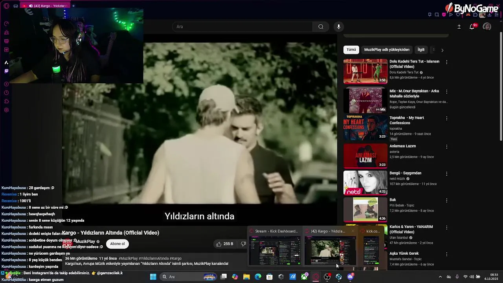The height and width of the screenshot is (283, 503).
Task: Switch to kick.com window preview
Action: pos(371,247)
